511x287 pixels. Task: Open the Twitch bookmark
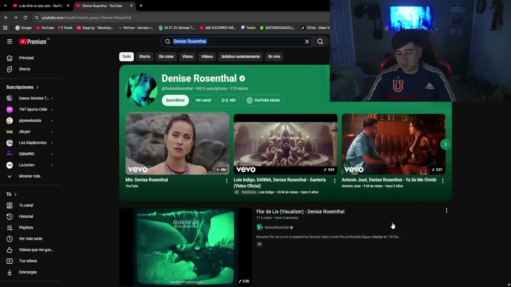point(248,28)
